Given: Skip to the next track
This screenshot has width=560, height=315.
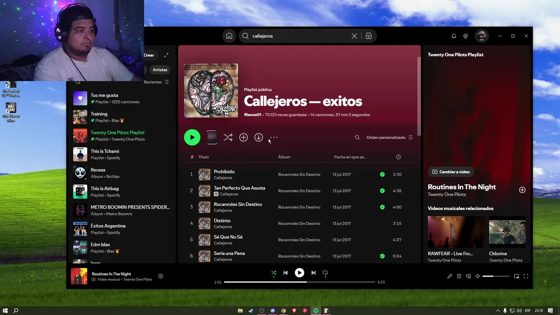Looking at the screenshot, I should coord(313,273).
